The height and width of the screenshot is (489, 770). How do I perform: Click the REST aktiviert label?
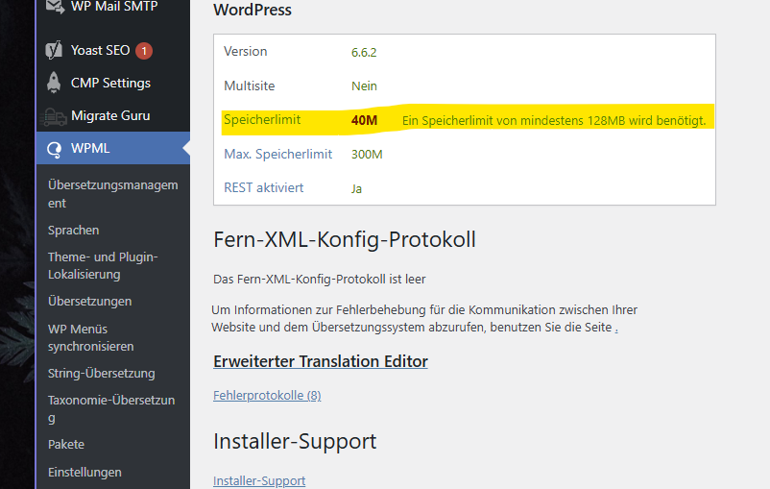tap(264, 187)
